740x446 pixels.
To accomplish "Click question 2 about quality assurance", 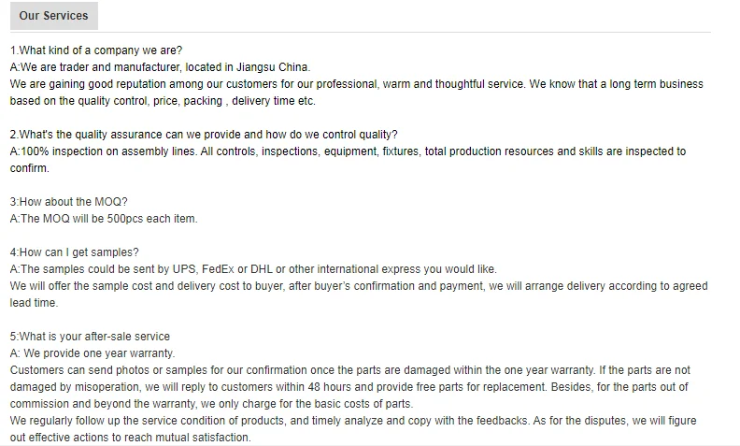I will 204,135.
